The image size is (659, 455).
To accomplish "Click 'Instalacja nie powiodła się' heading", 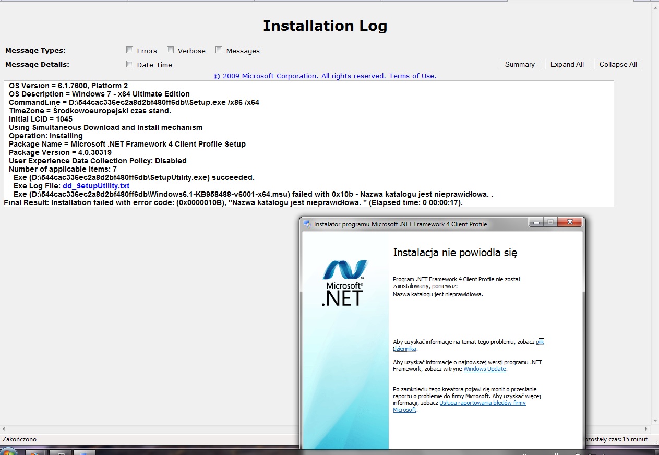I will [x=455, y=253].
